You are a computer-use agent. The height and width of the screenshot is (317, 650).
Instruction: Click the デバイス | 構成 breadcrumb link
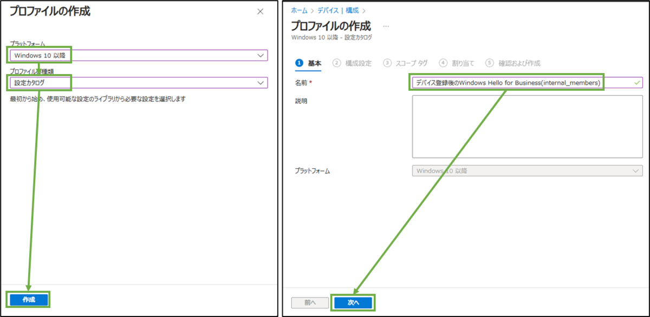coord(337,10)
